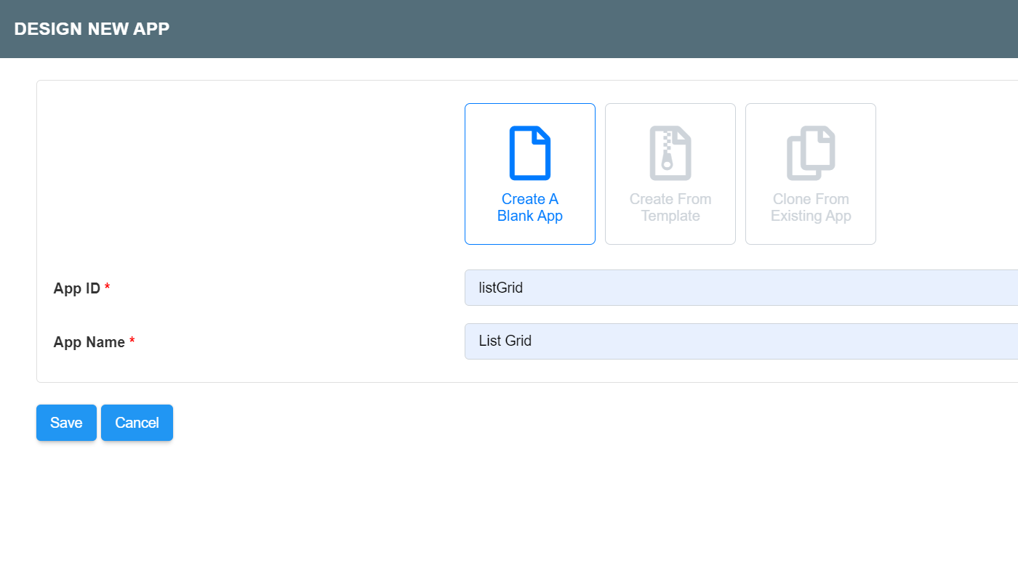
Task: Focus the App Name input field
Action: coord(741,341)
